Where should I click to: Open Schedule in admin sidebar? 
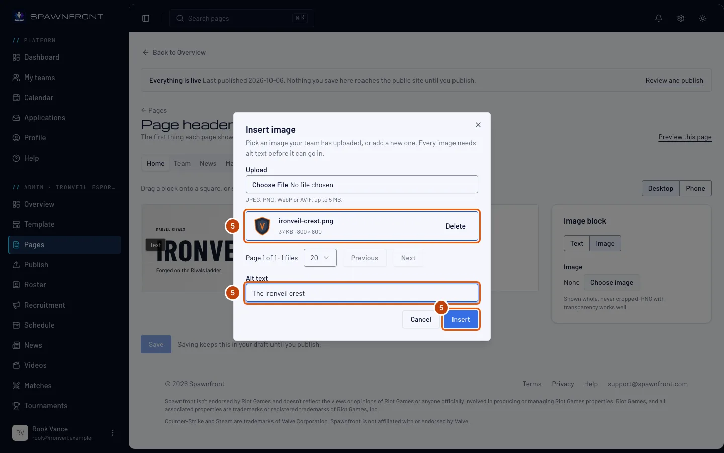click(x=64, y=325)
